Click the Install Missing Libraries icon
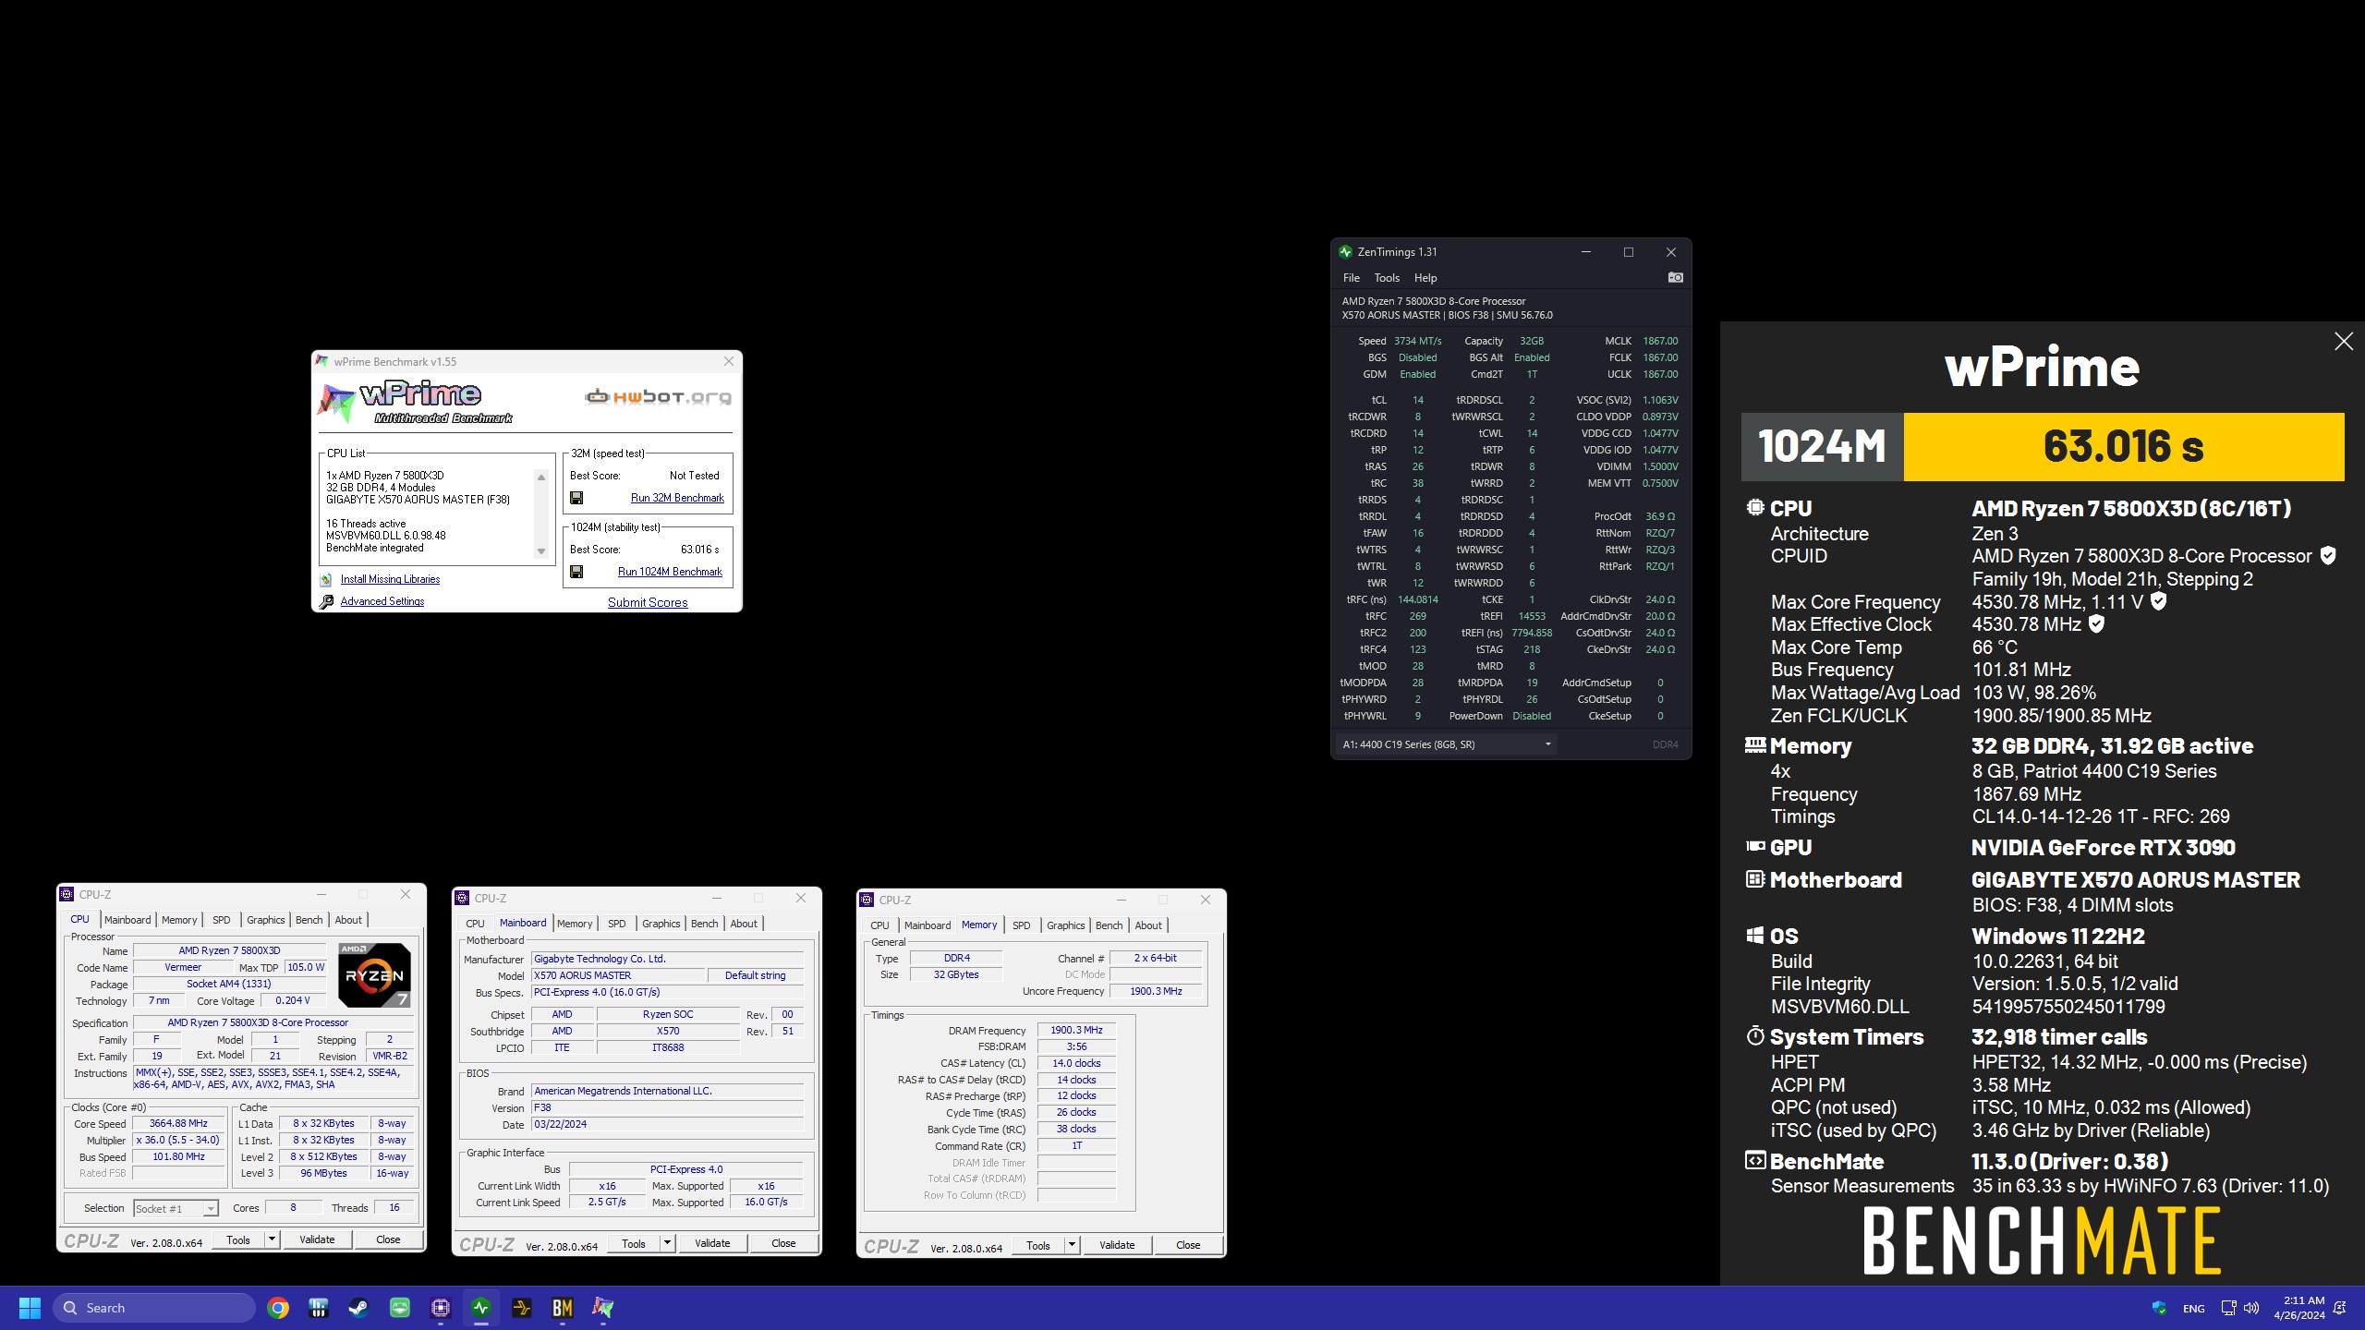This screenshot has height=1330, width=2365. [325, 579]
